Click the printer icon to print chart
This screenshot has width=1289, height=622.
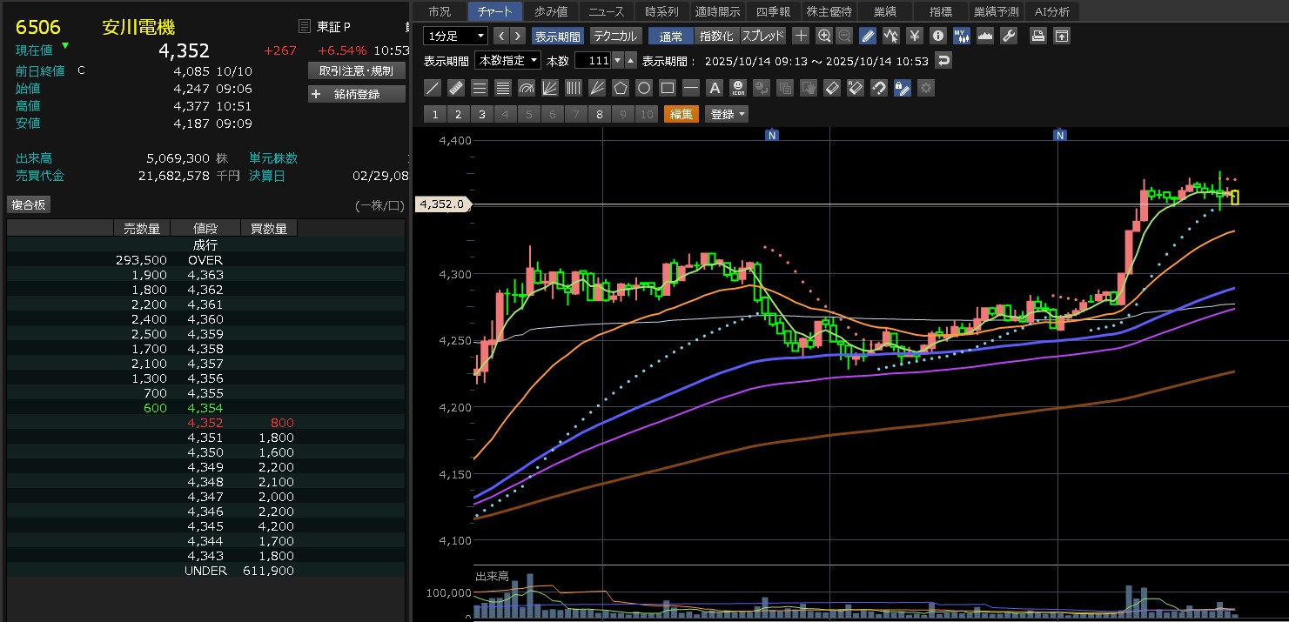coord(1037,36)
